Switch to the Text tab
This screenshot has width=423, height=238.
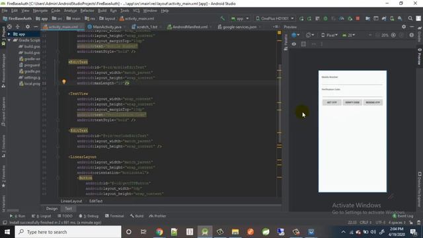[x=68, y=208]
